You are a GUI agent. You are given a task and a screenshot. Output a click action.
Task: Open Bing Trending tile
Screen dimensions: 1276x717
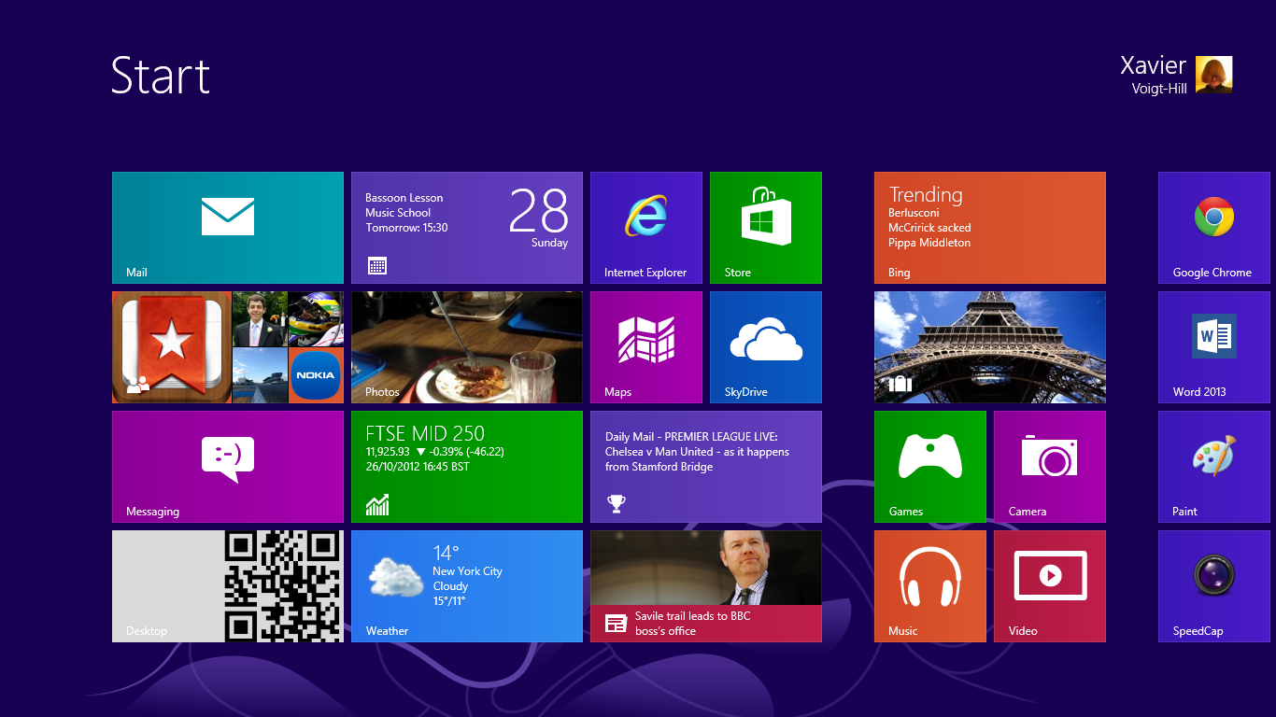coord(989,227)
